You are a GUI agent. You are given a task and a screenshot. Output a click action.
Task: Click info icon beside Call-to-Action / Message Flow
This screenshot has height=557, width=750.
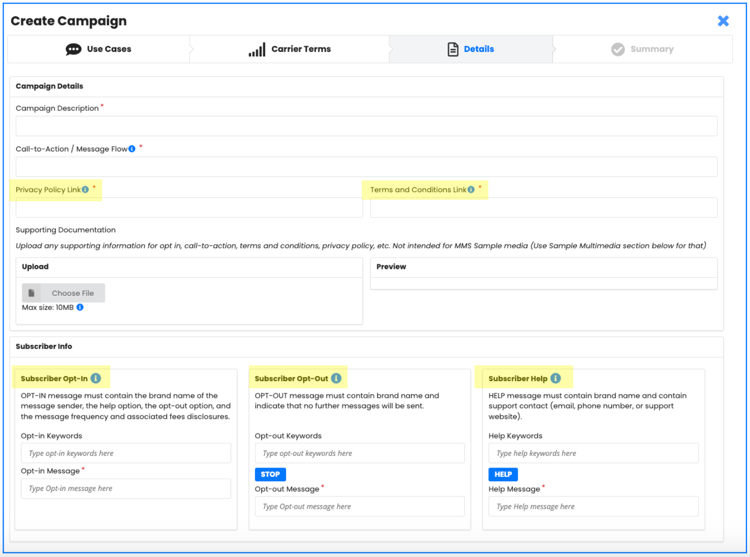click(132, 149)
